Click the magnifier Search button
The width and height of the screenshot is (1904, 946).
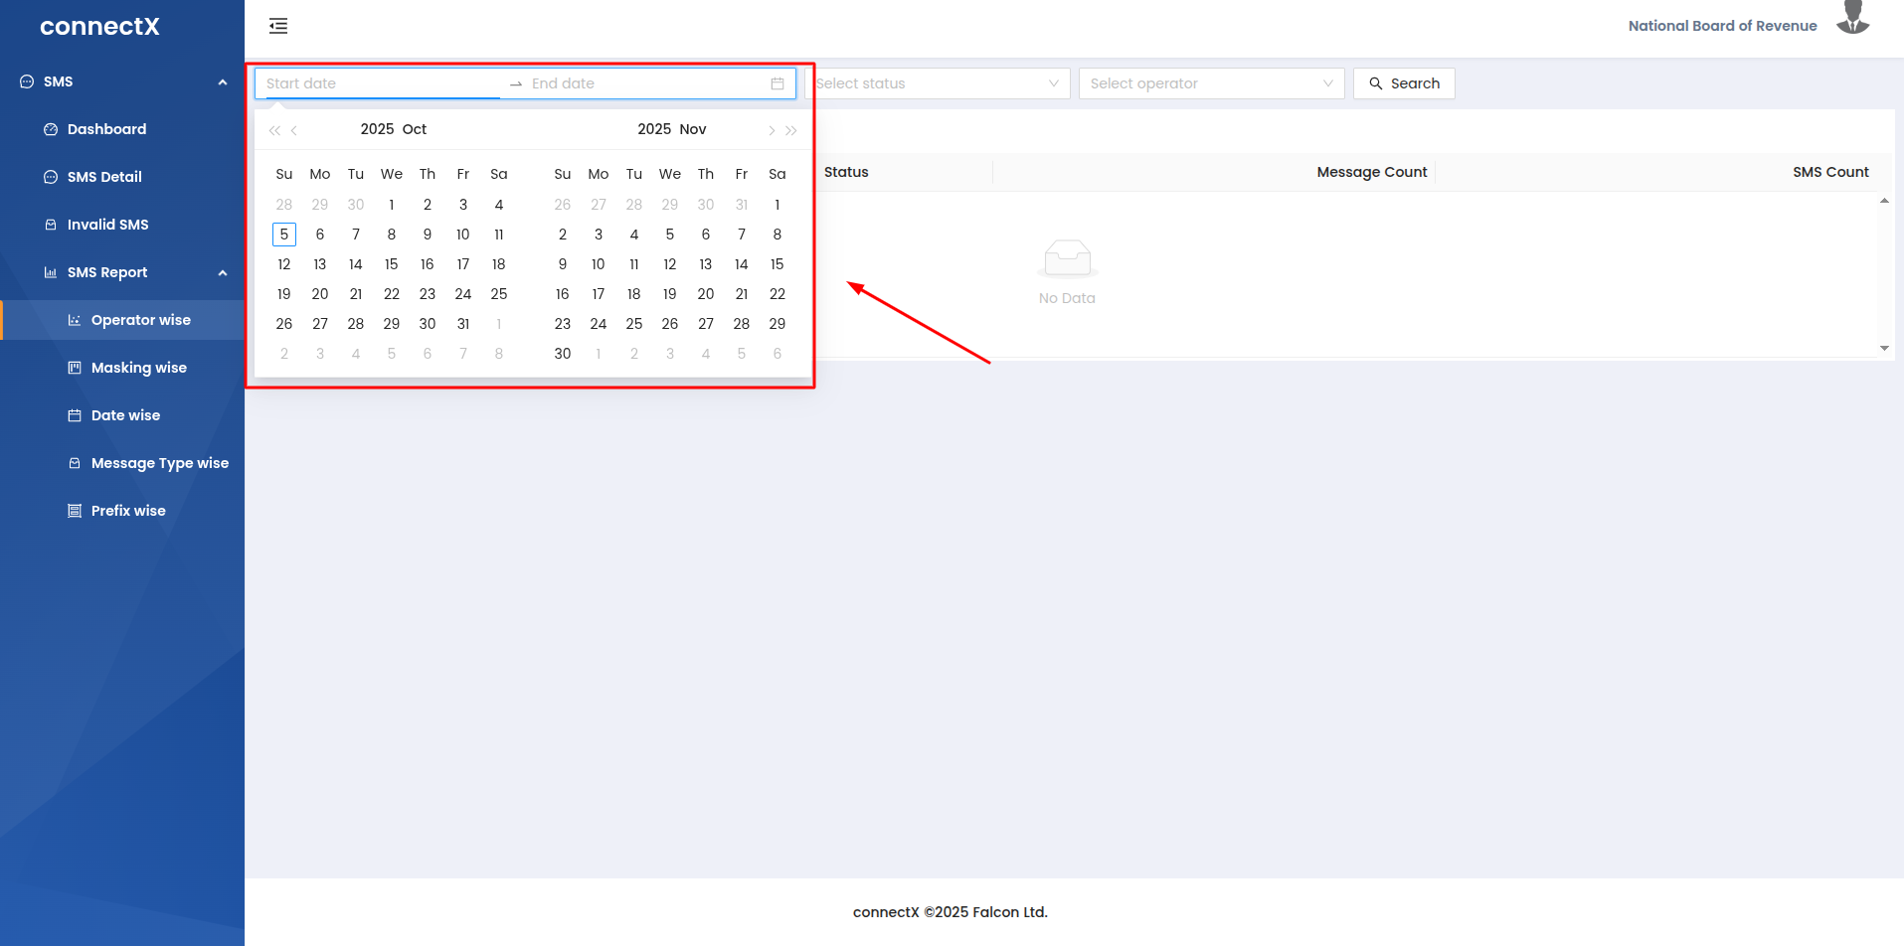click(1403, 83)
